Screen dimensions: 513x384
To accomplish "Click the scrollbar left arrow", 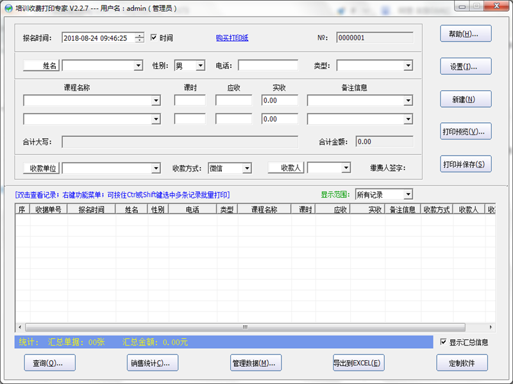I will pyautogui.click(x=20, y=327).
